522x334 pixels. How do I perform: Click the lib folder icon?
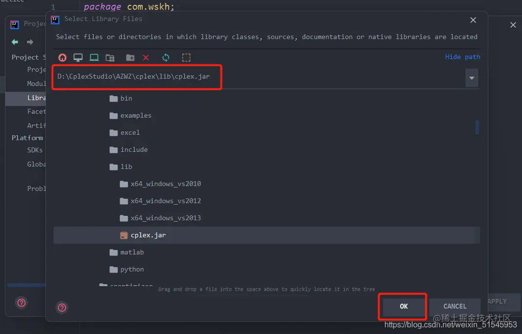coord(114,167)
